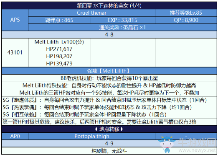The height and width of the screenshot is (155, 218).
Task: Click the 'Melt Lilith特殊技能' description row
Action: (109, 85)
